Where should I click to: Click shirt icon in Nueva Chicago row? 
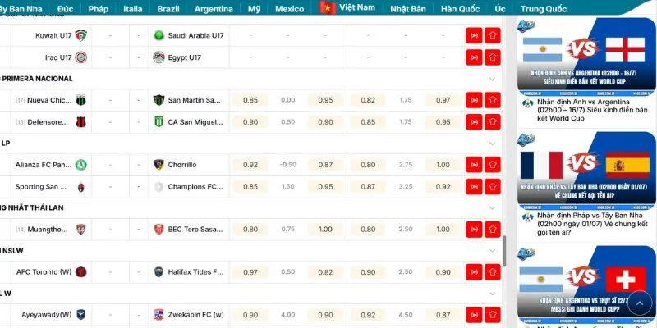tap(493, 100)
